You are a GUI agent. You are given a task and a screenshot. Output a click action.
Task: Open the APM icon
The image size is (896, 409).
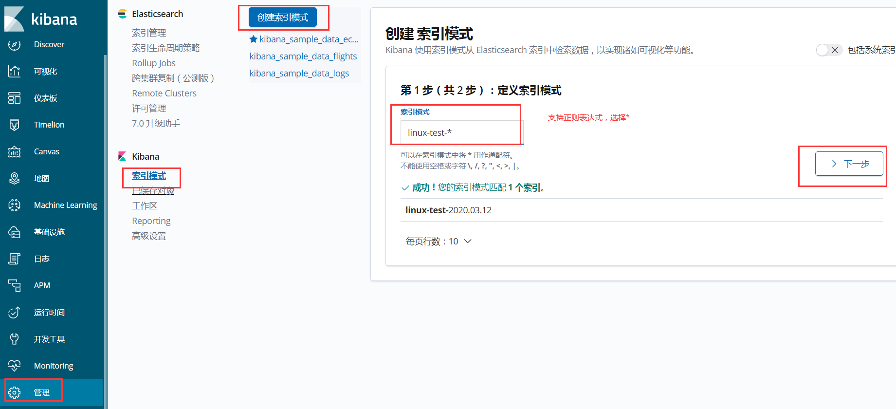(x=15, y=286)
